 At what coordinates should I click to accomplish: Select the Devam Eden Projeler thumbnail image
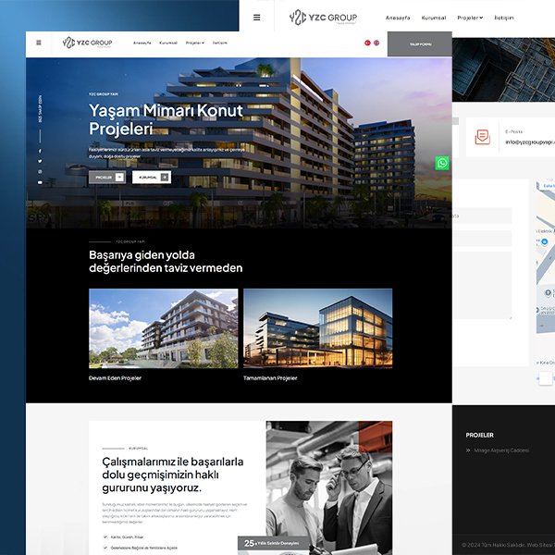coord(163,327)
